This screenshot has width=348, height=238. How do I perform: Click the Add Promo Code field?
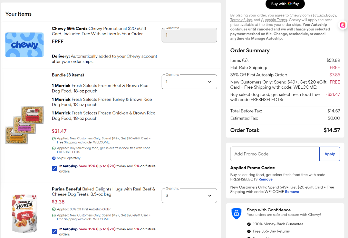[x=275, y=154]
